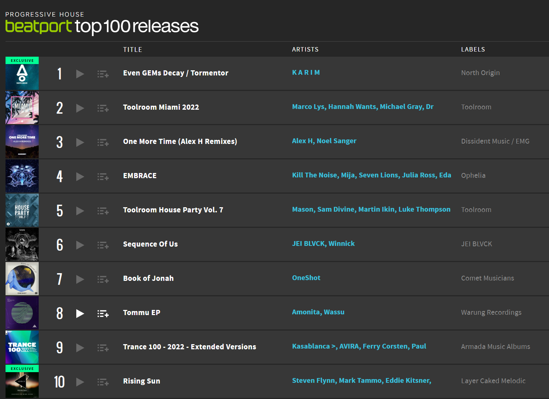Add Sequence Of Us to a playlist
The image size is (549, 399).
[x=103, y=245]
